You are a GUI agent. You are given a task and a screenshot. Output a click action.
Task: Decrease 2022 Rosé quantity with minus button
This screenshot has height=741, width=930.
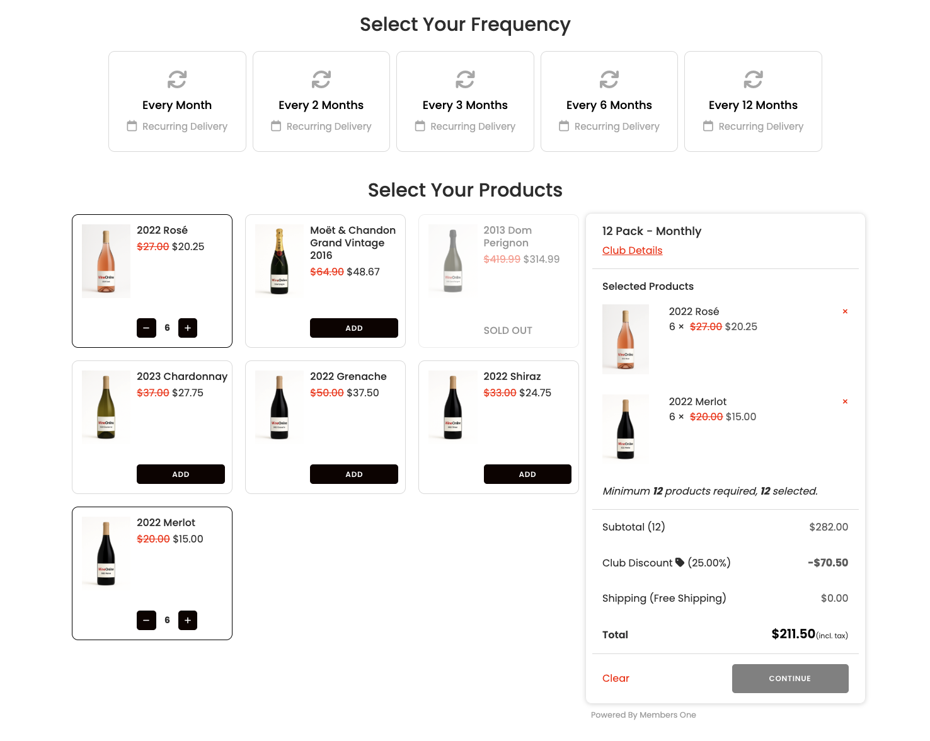(x=146, y=328)
